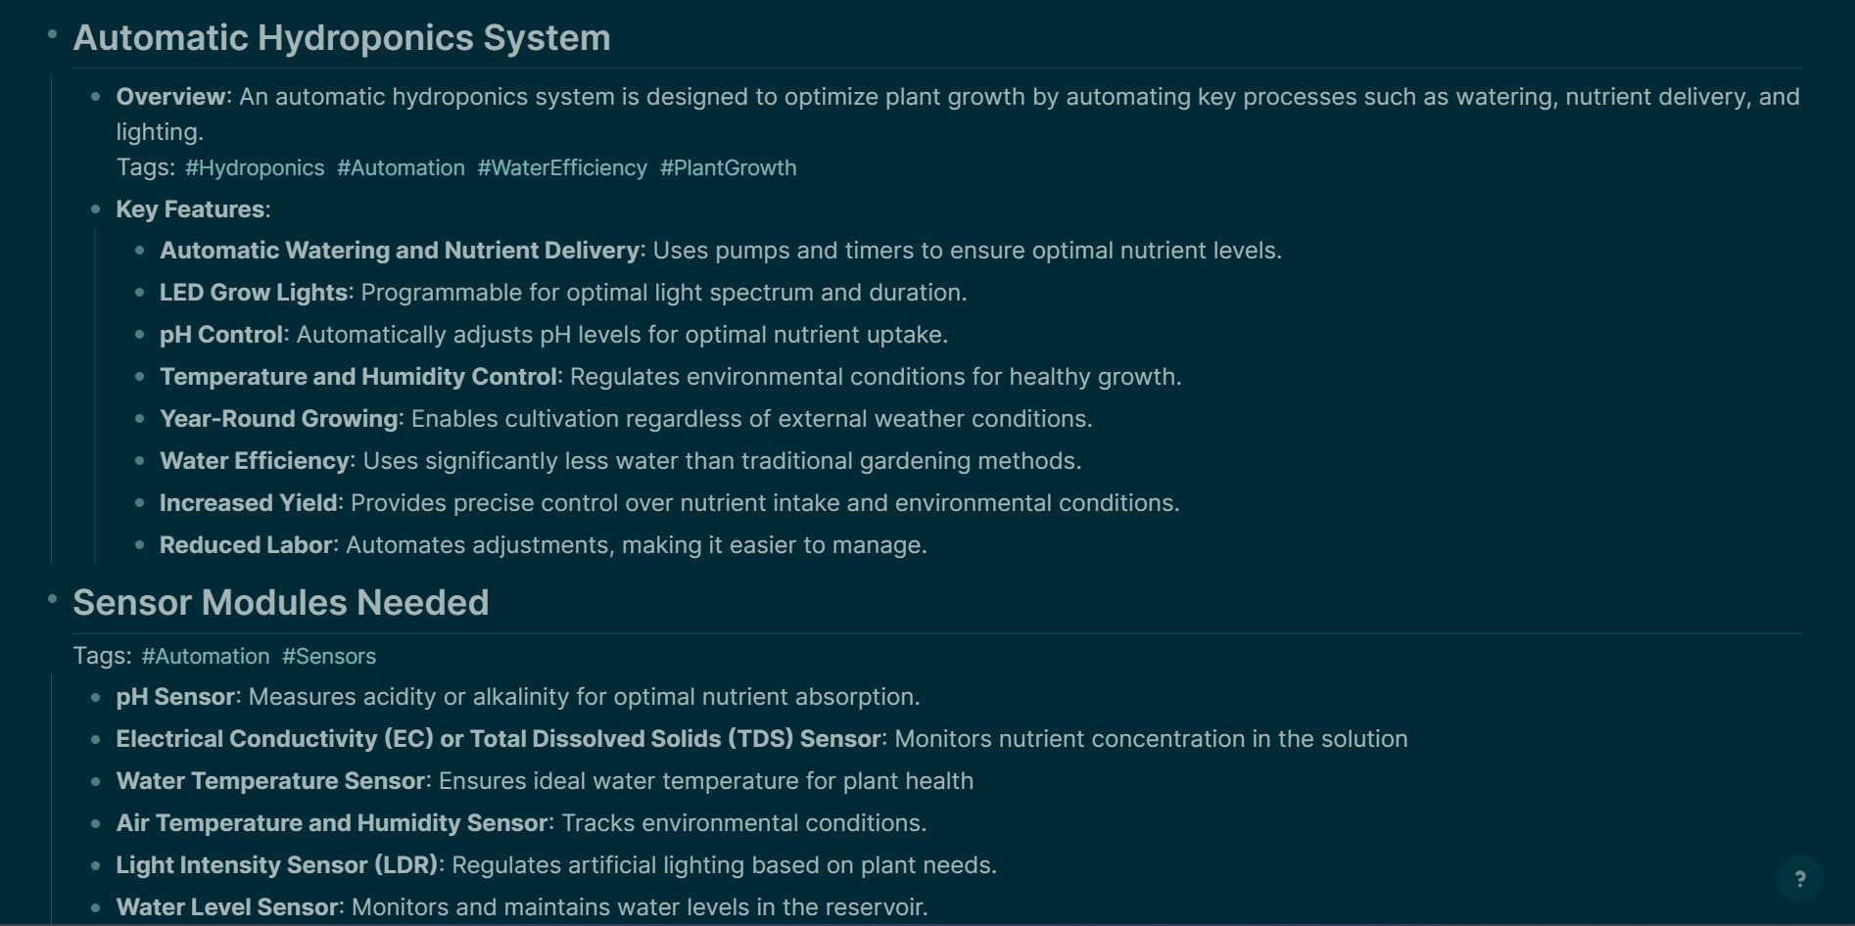
Task: Click the Water Temperature Sensor bullet
Action: pos(95,781)
